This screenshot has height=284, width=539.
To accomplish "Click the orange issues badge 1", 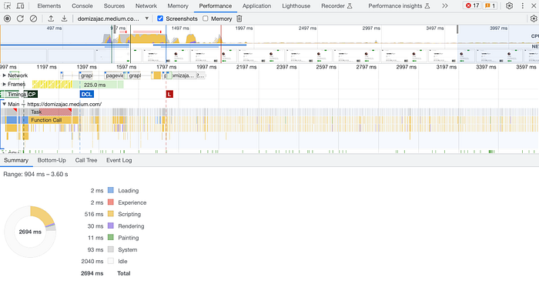I will [490, 5].
